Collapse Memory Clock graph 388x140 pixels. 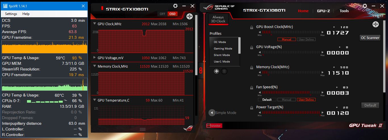pyautogui.click(x=94, y=66)
